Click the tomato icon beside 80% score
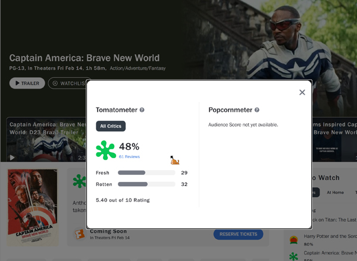357x261 pixels. click(x=293, y=240)
